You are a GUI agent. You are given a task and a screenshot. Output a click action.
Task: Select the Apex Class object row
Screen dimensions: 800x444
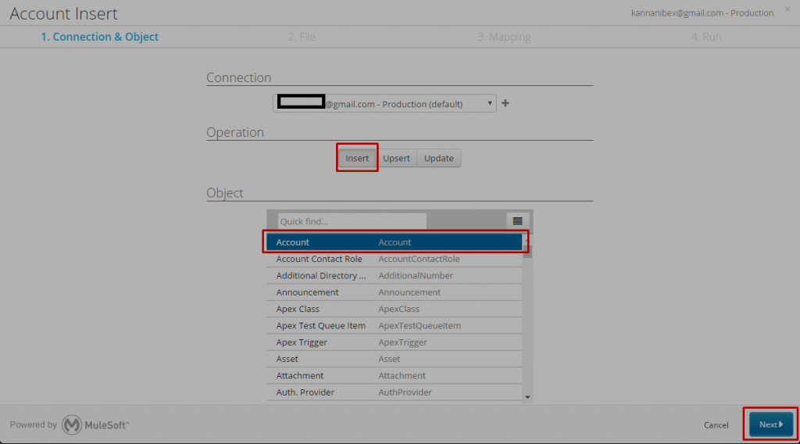coord(395,309)
